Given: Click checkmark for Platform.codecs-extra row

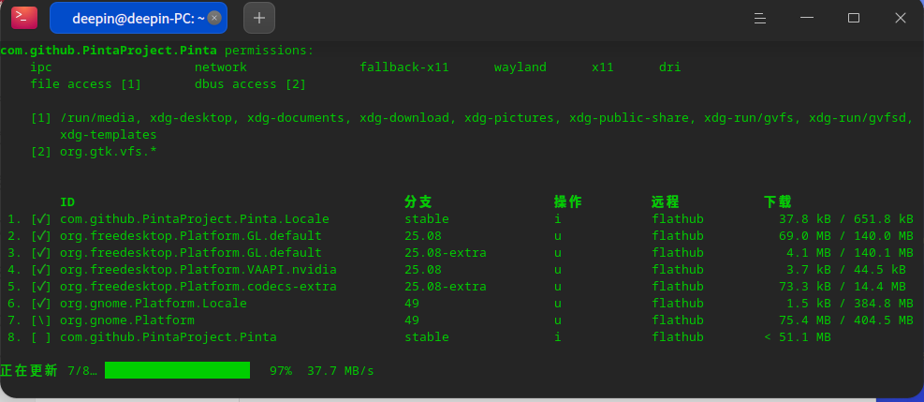Looking at the screenshot, I should (x=41, y=287).
